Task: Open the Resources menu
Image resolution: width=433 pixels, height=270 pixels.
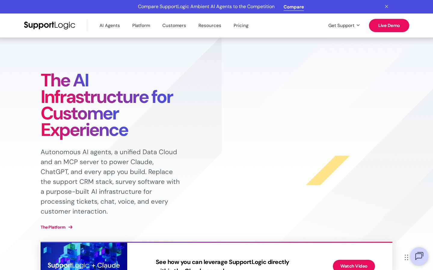Action: pos(210,25)
